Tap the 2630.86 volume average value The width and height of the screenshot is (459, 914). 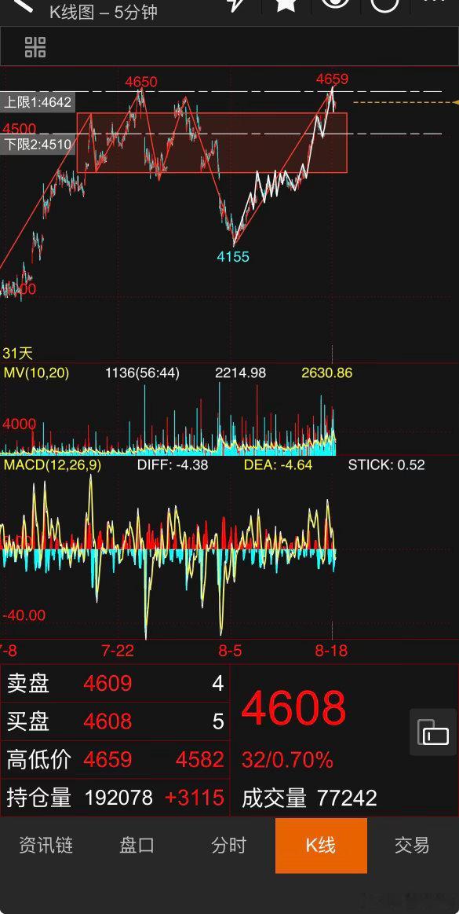pos(327,373)
